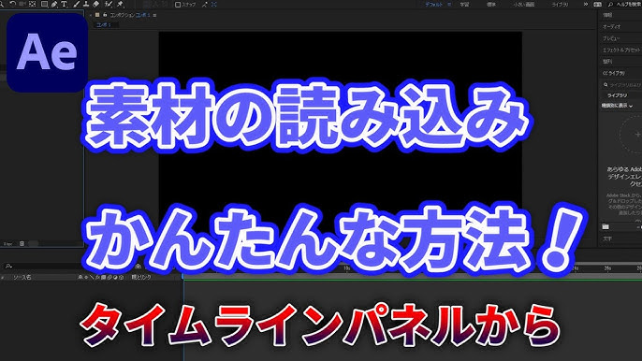The image size is (642, 361).
Task: Open the 情報 panel
Action: [x=607, y=15]
